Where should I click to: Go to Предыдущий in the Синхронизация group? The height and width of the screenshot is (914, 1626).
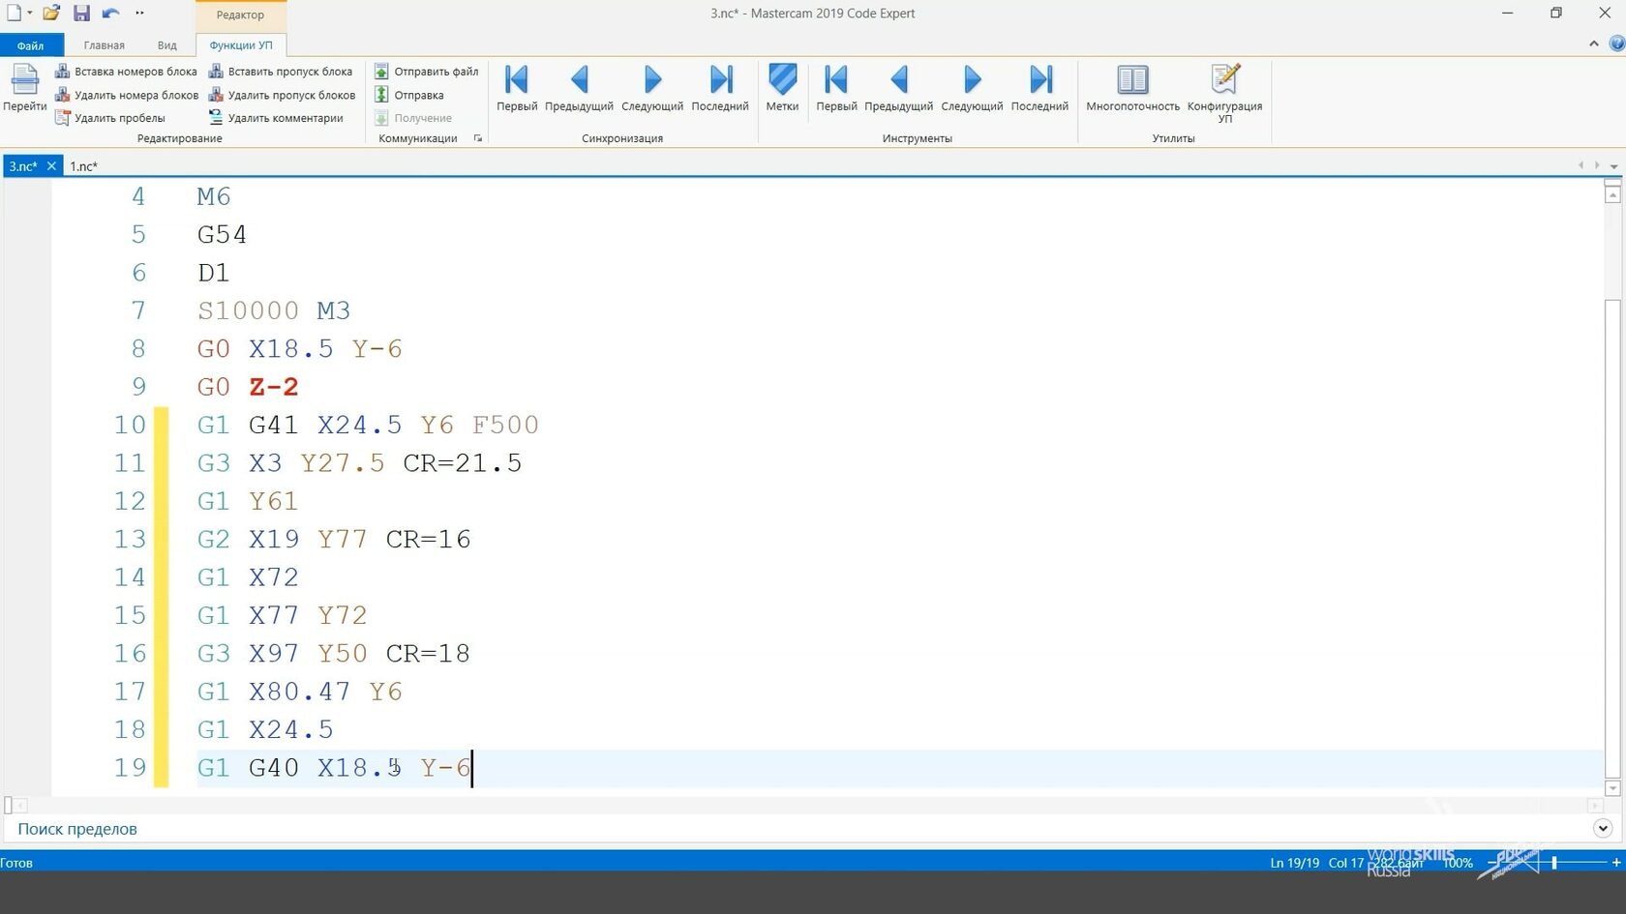(579, 88)
